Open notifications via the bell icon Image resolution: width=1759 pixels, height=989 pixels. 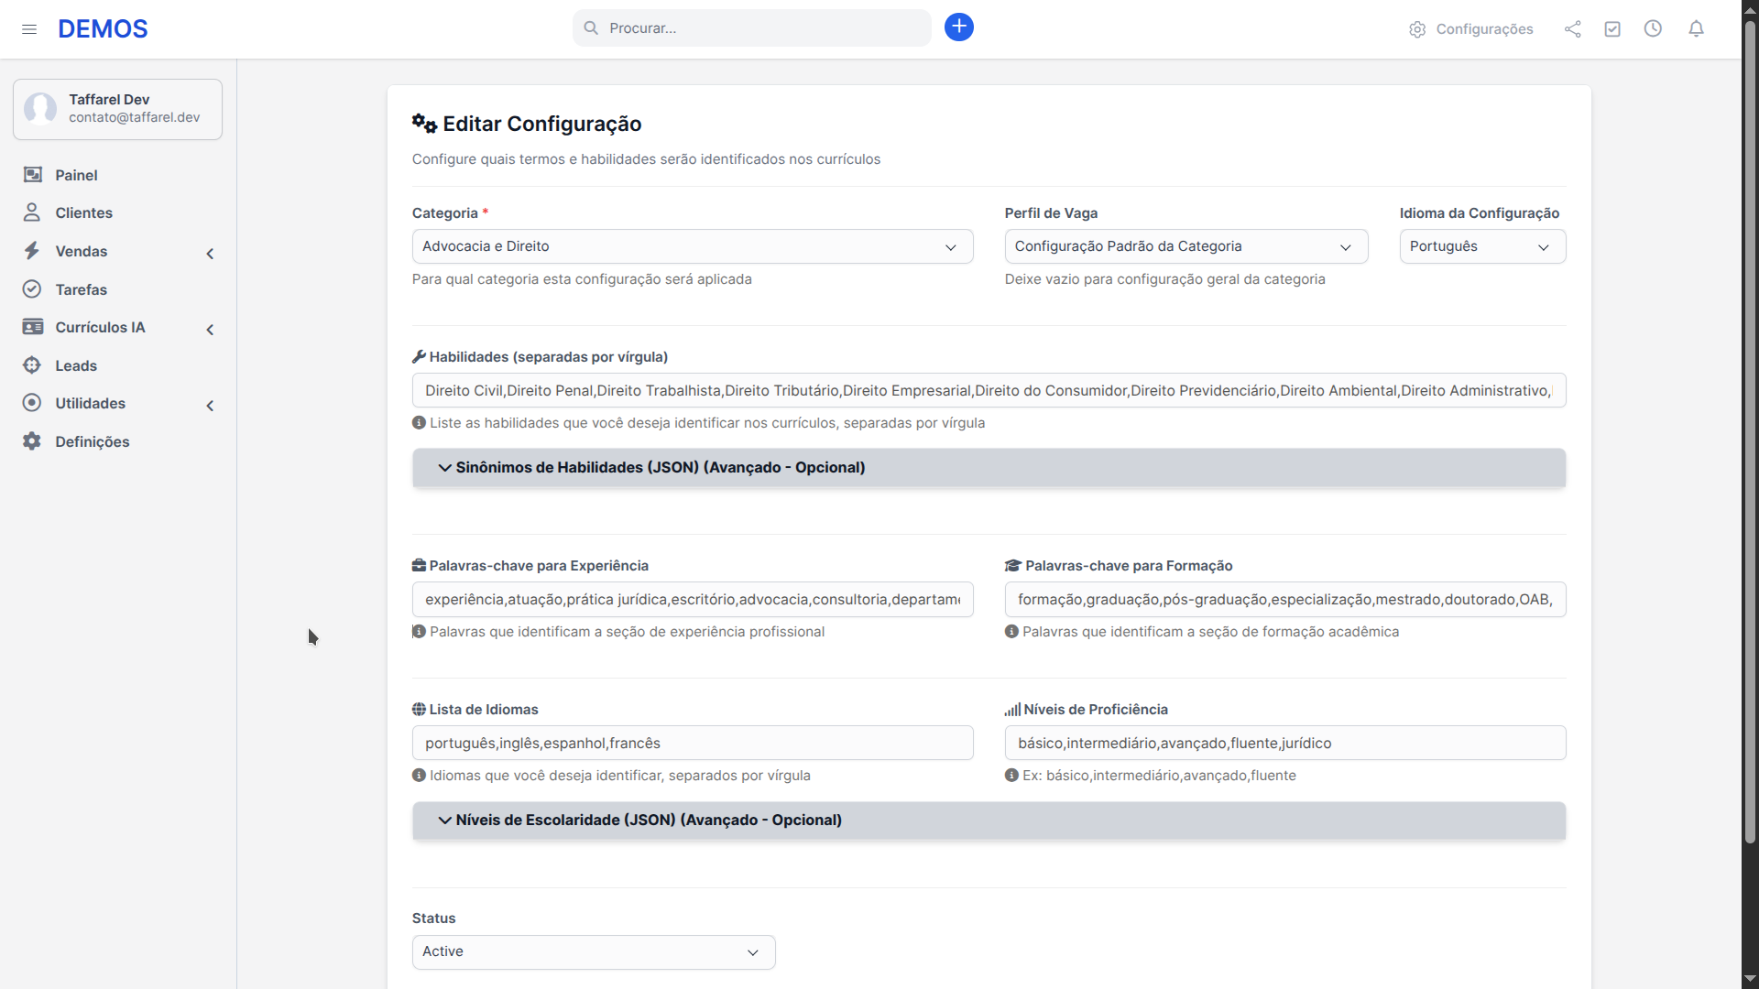point(1696,28)
